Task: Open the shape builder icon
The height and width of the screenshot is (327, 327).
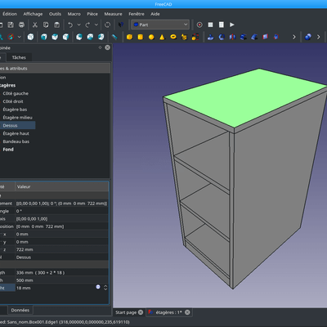Action: coord(195,37)
